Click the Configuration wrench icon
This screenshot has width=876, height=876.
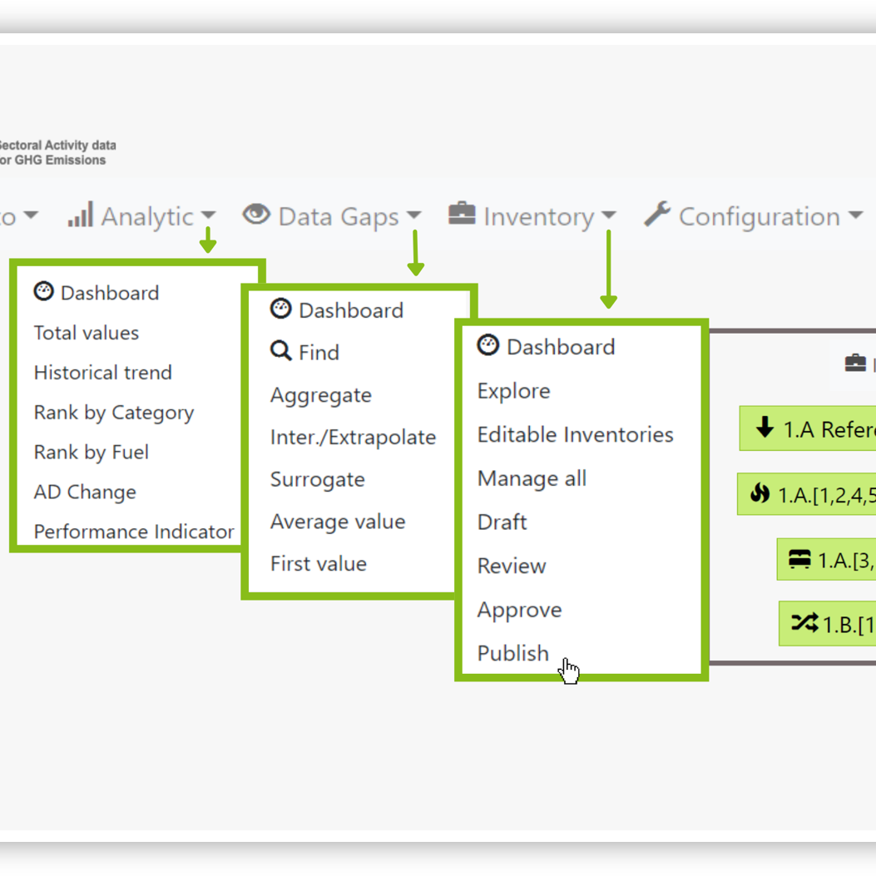(x=657, y=214)
